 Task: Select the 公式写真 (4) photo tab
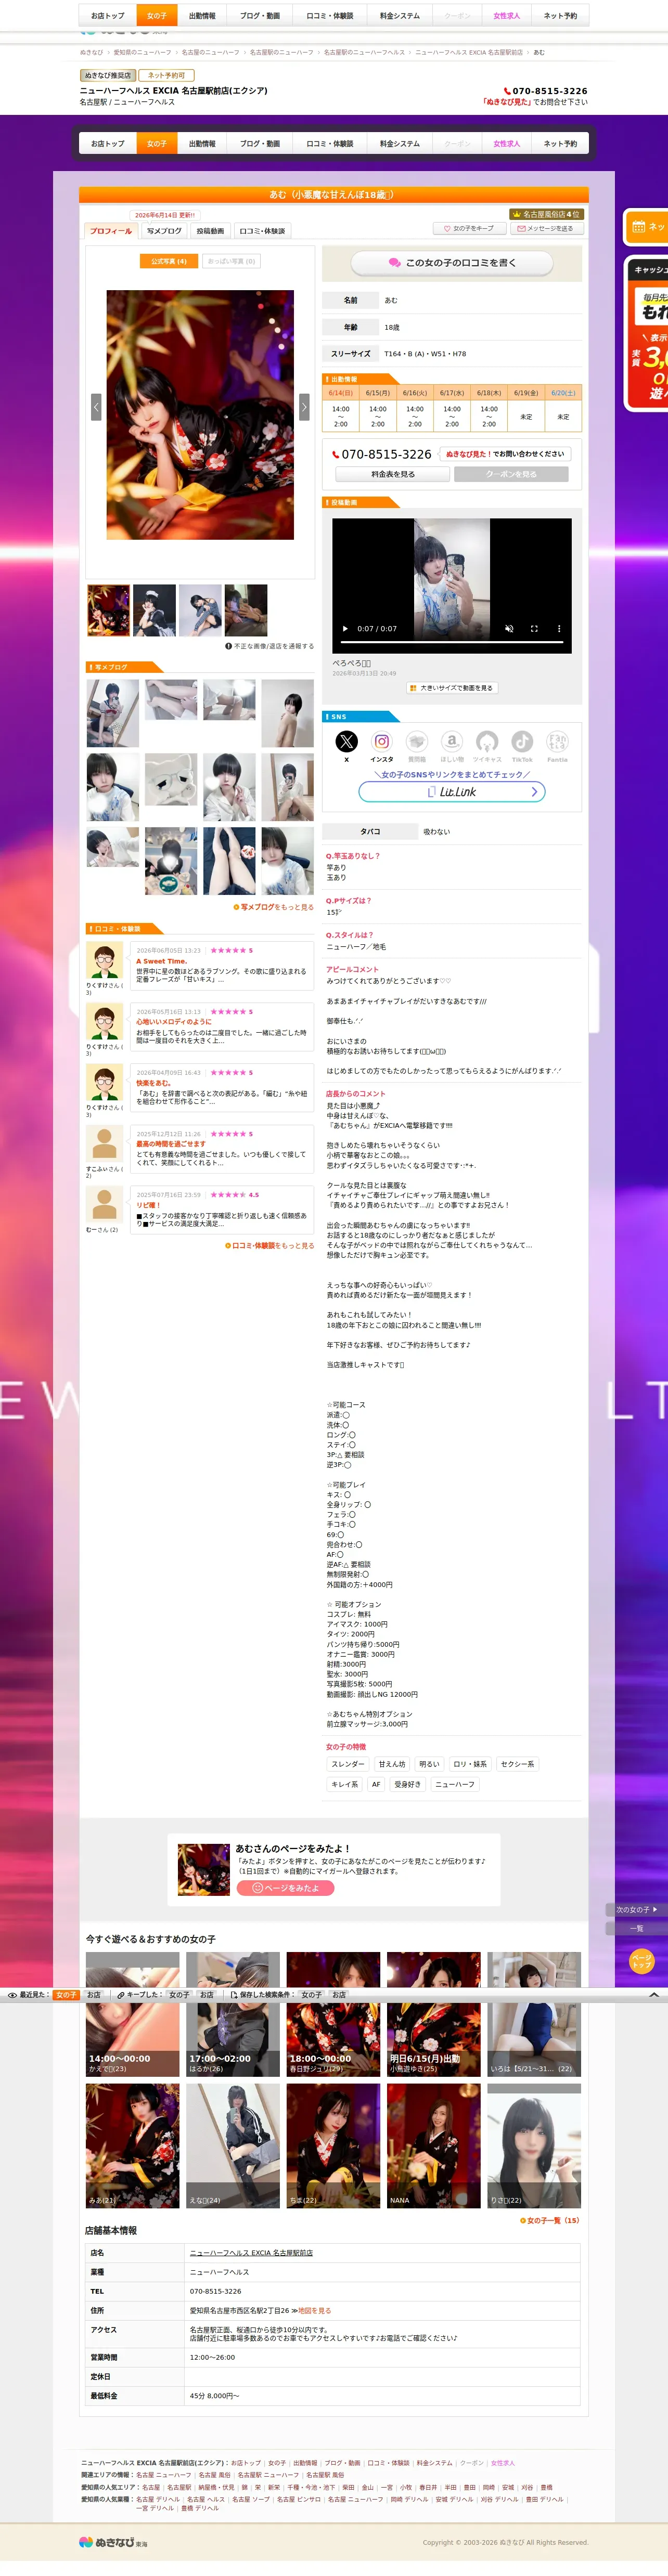[x=168, y=261]
